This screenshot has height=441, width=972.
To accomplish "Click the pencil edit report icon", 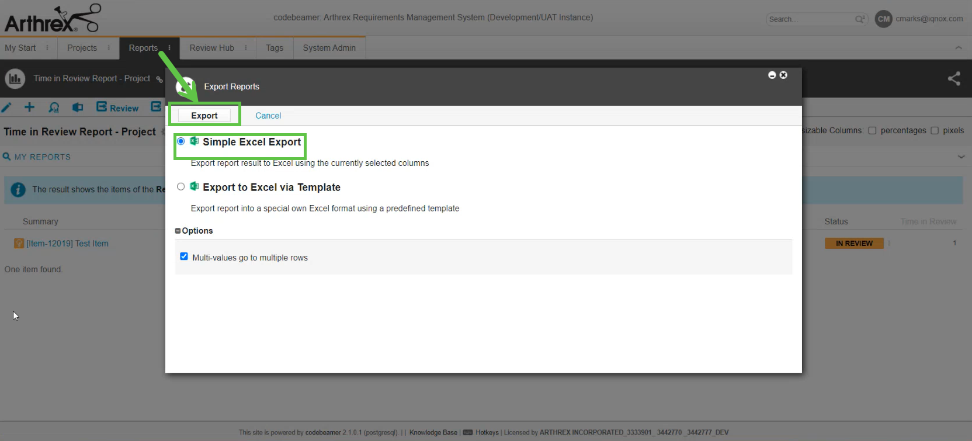I will point(7,107).
